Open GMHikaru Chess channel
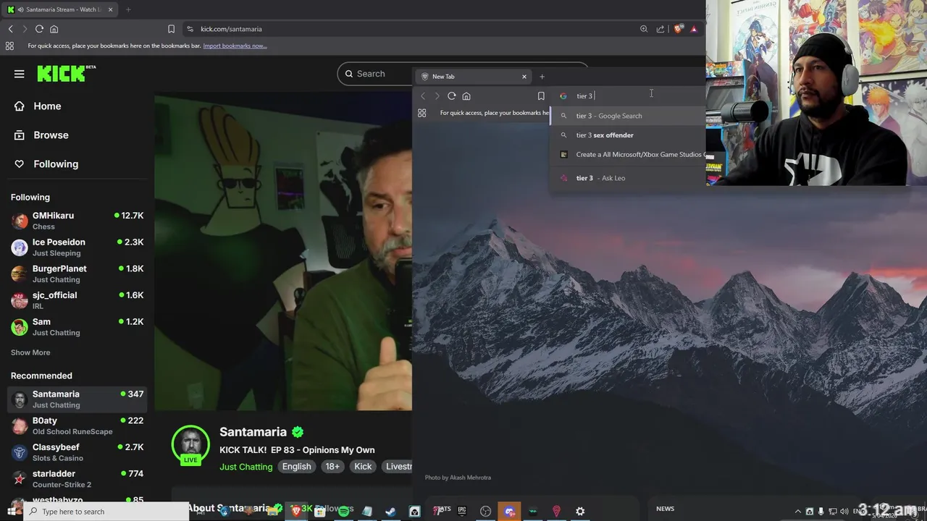Viewport: 927px width, 521px height. pos(77,221)
